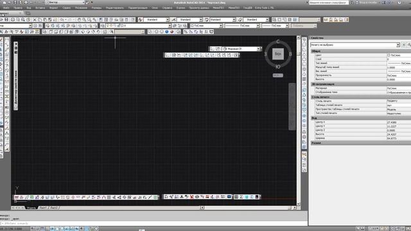The image size is (411, 231).
Task: Switch to the Модель tab
Action: click(x=31, y=208)
